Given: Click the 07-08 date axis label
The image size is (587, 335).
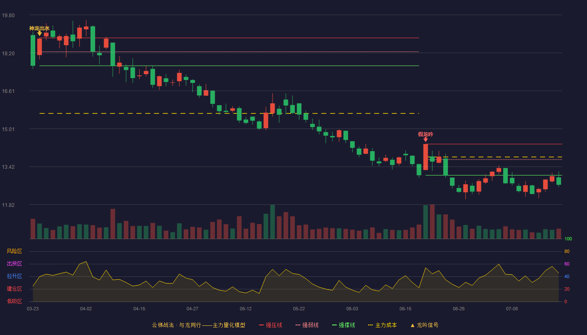Looking at the screenshot, I should pos(512,309).
